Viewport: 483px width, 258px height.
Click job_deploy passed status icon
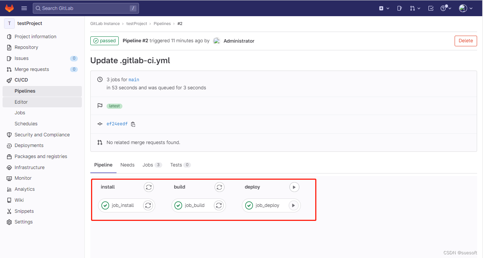[249, 205]
